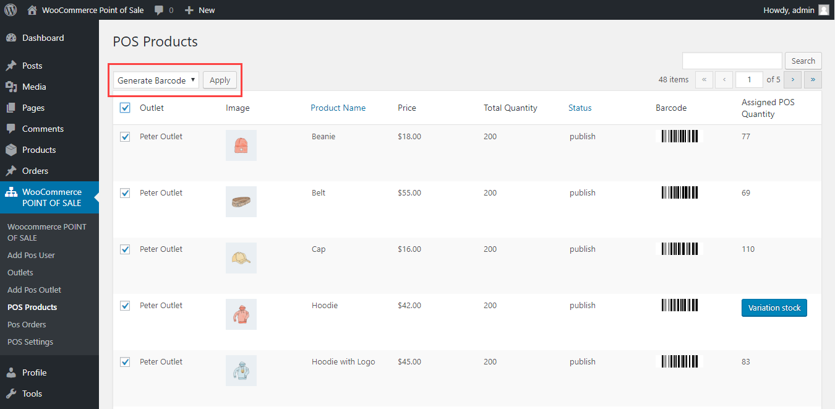Viewport: 835px width, 409px height.
Task: Click the Hoodie with Logo product thumbnail
Action: point(241,371)
